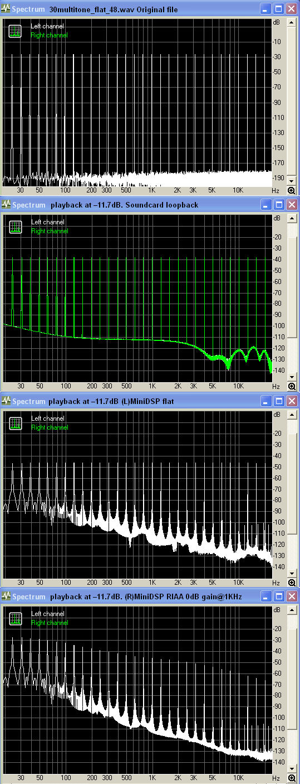Click the Left channel legend in the (L)MiniDSP flat spectrum
The height and width of the screenshot is (784, 300).
(x=47, y=418)
